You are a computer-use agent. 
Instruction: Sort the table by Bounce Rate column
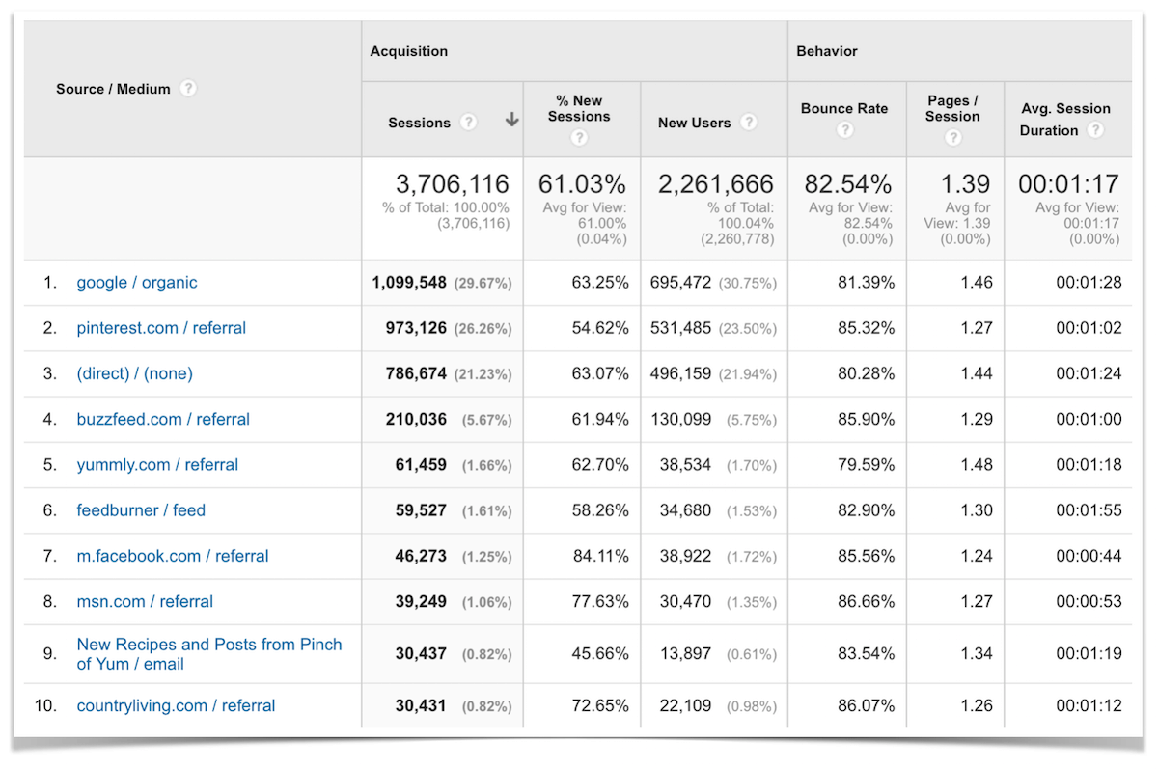tap(844, 108)
